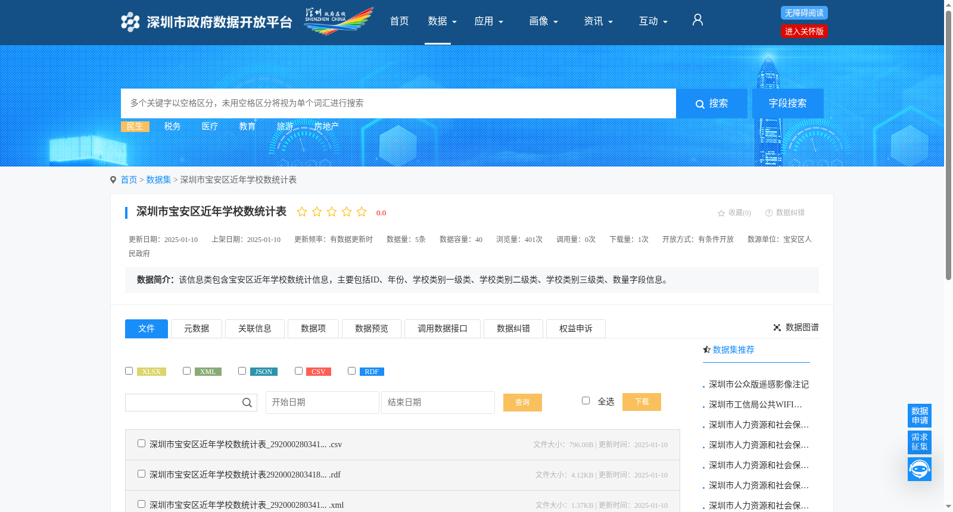Check the CSV format checkbox
The image size is (953, 512).
click(x=298, y=371)
